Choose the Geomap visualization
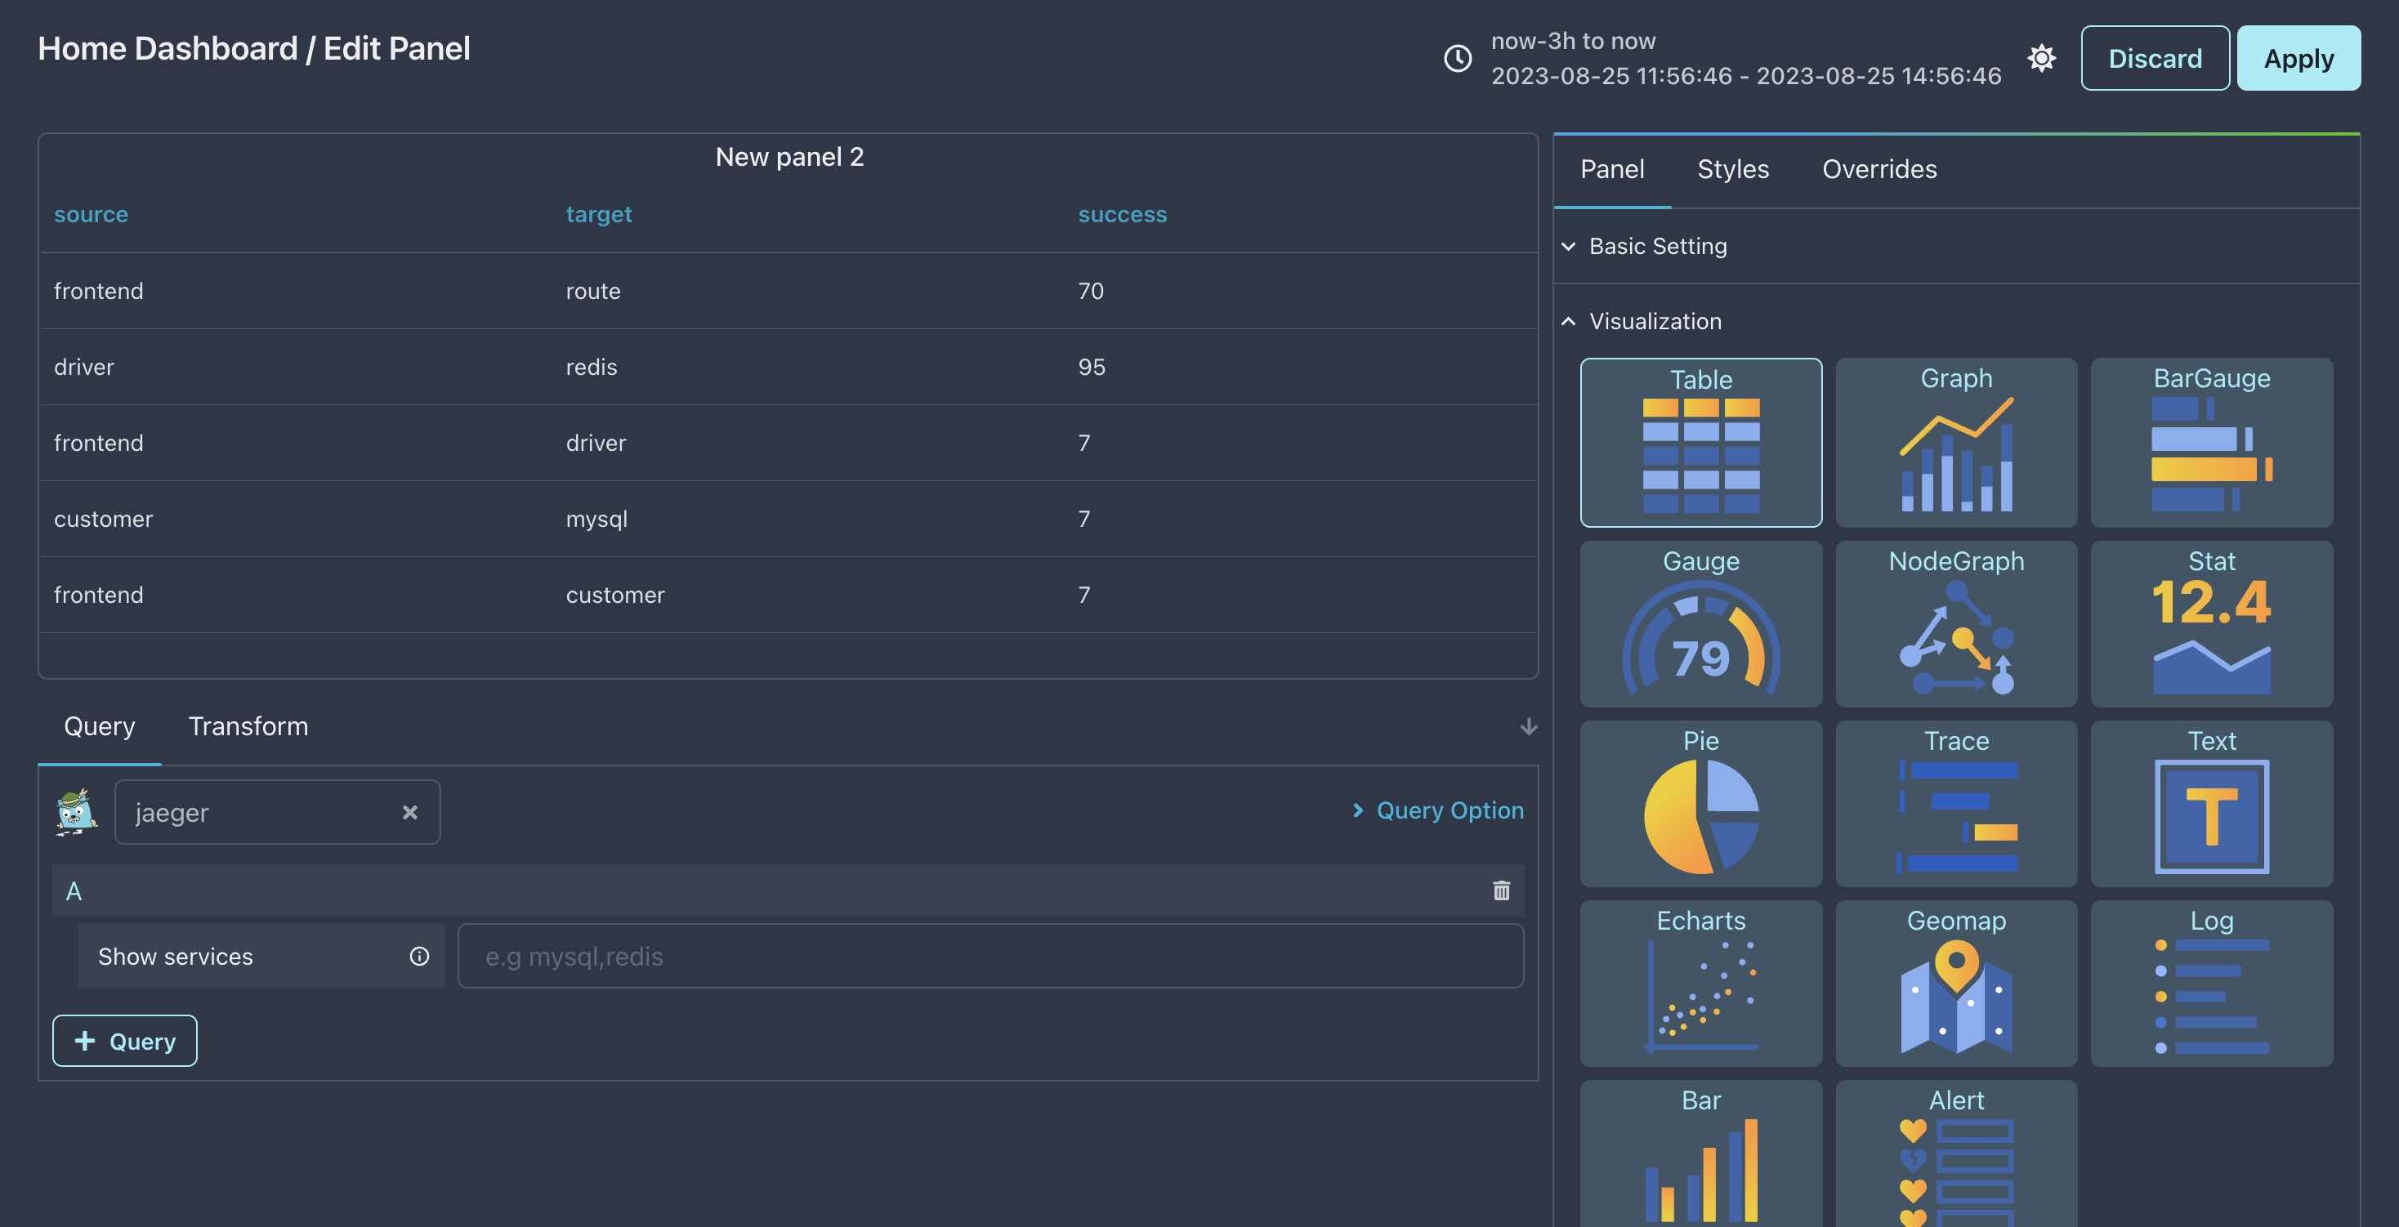This screenshot has height=1227, width=2399. (x=1955, y=983)
